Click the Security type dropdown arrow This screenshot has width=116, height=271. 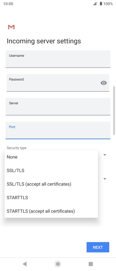pos(105,155)
